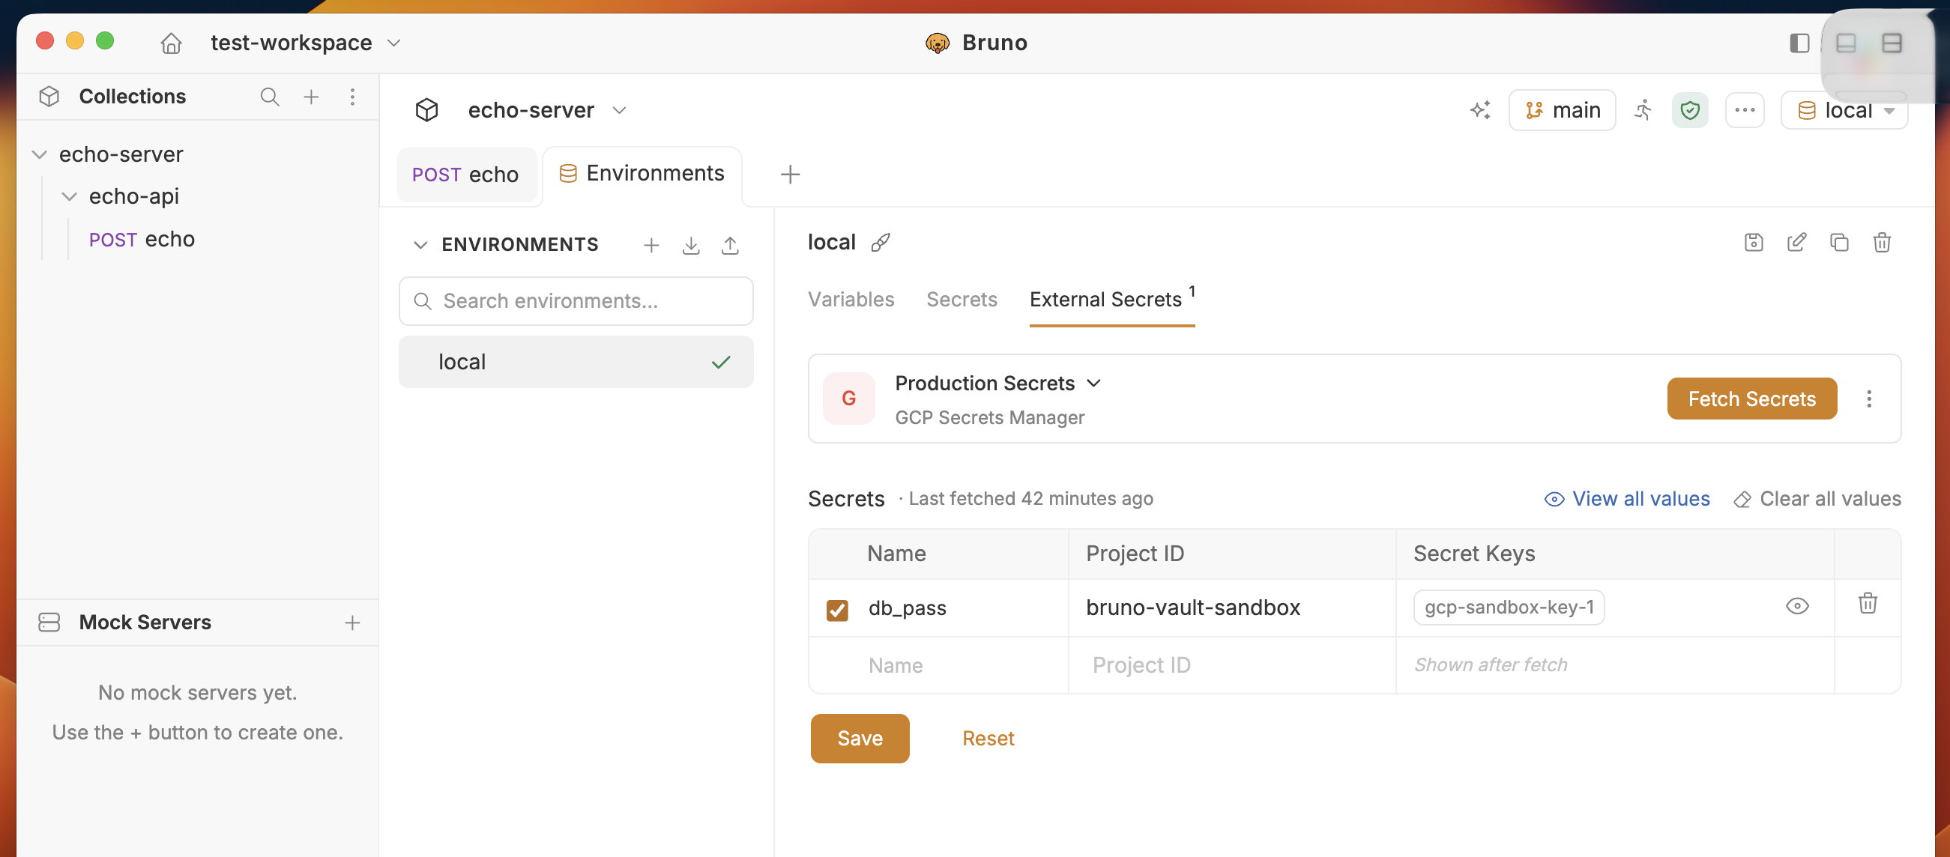Collapse the ENVIRONMENTS section

click(x=421, y=245)
